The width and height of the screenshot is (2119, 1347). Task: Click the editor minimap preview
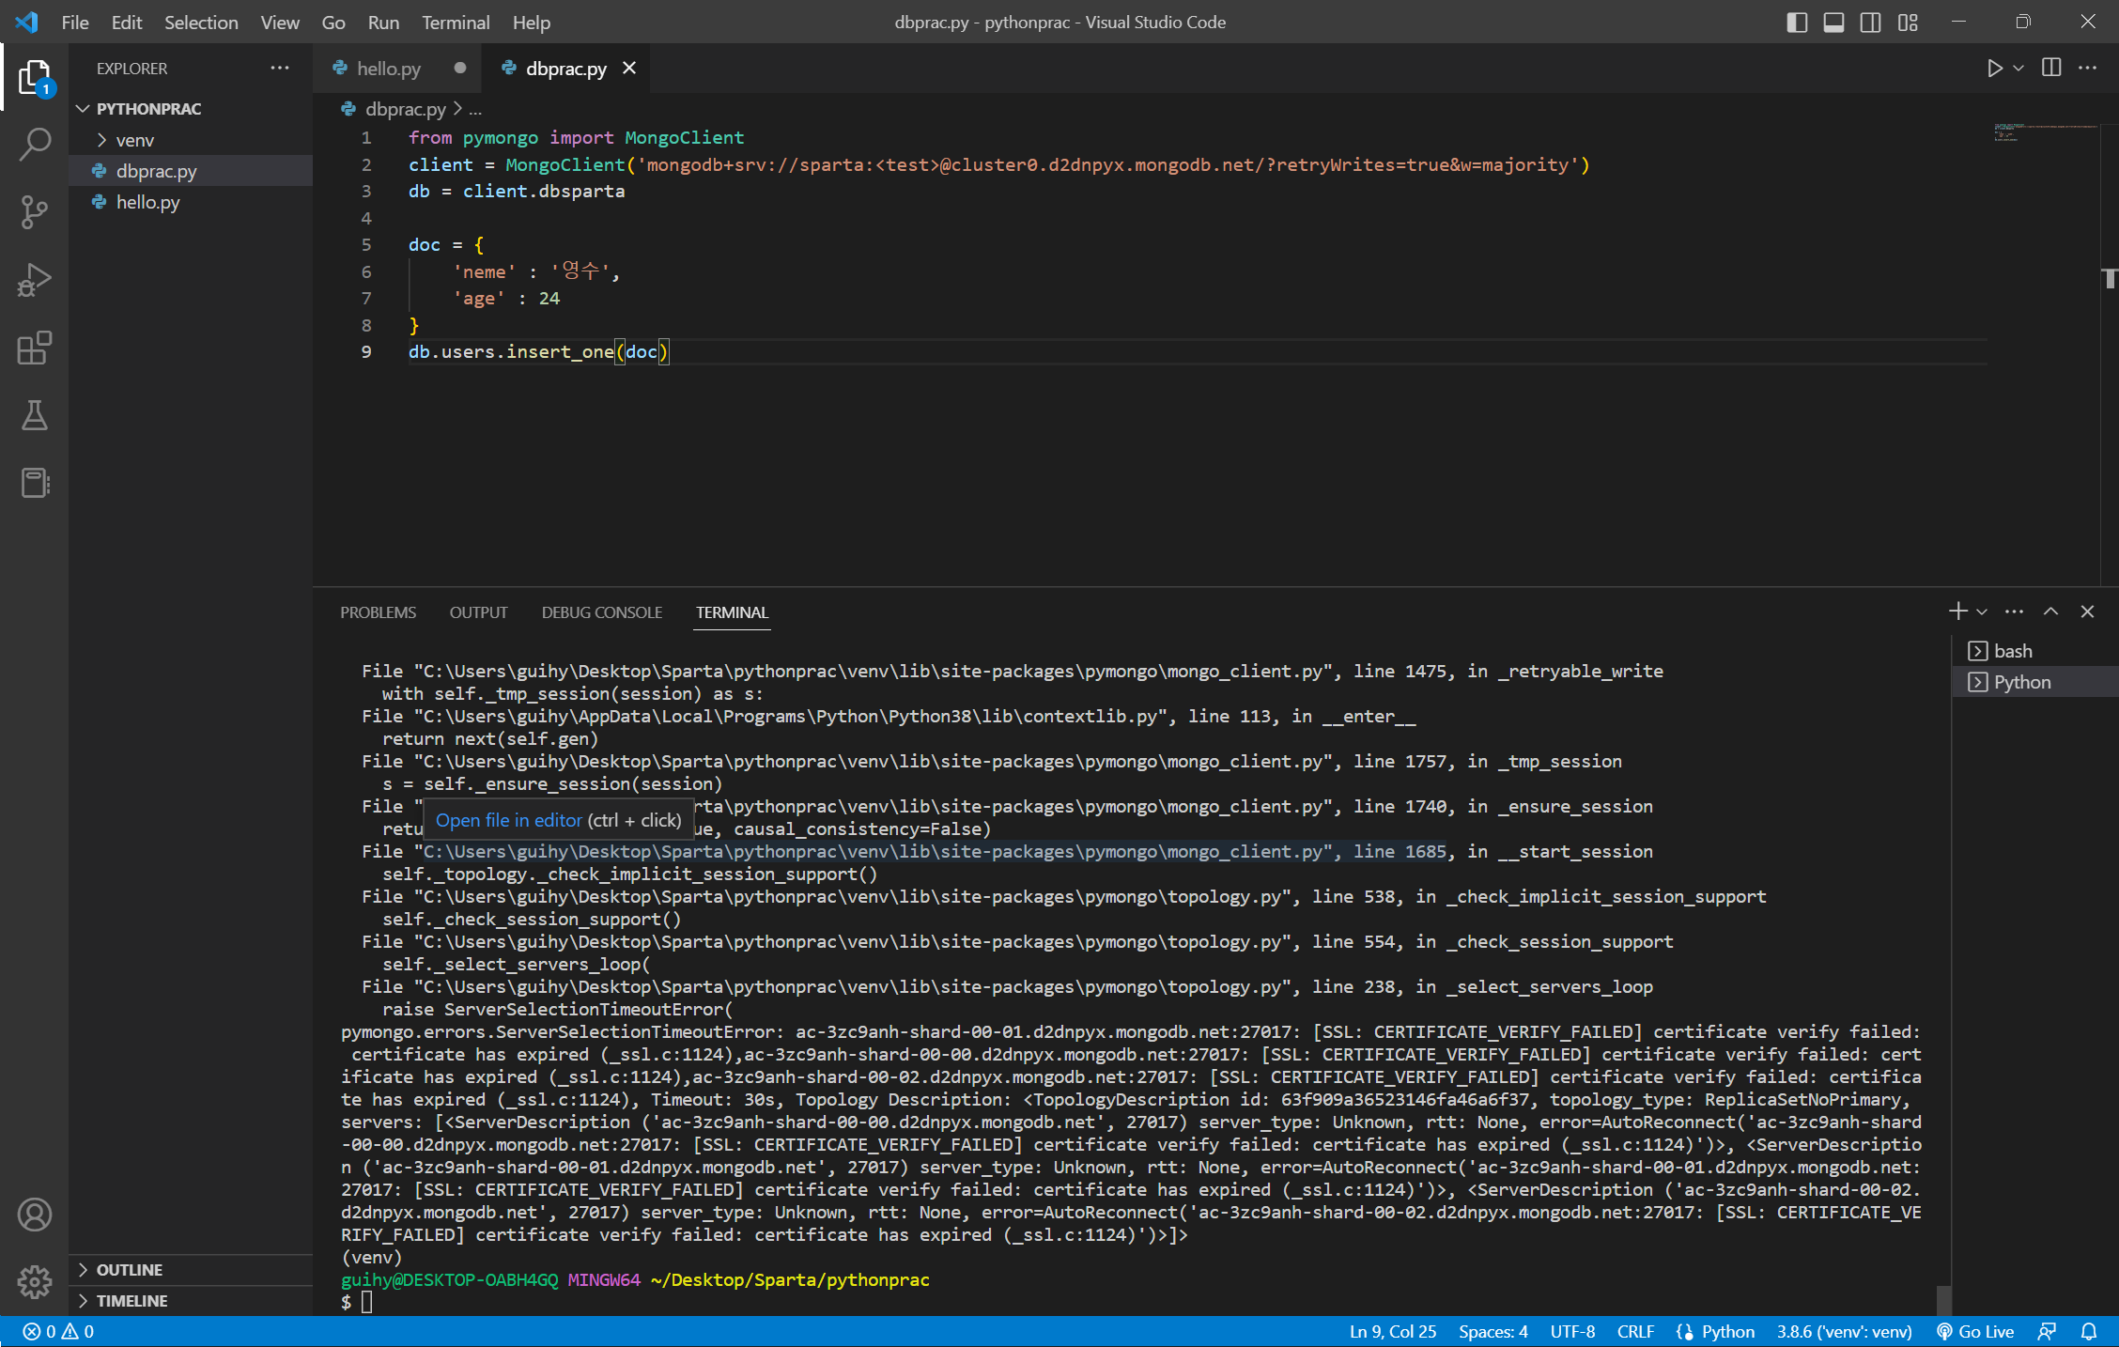2045,132
